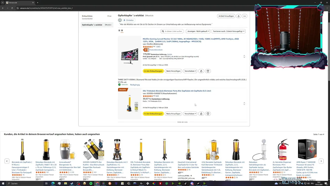Open the 4,0L Biersäule Kult Biertower link

tap(212, 167)
